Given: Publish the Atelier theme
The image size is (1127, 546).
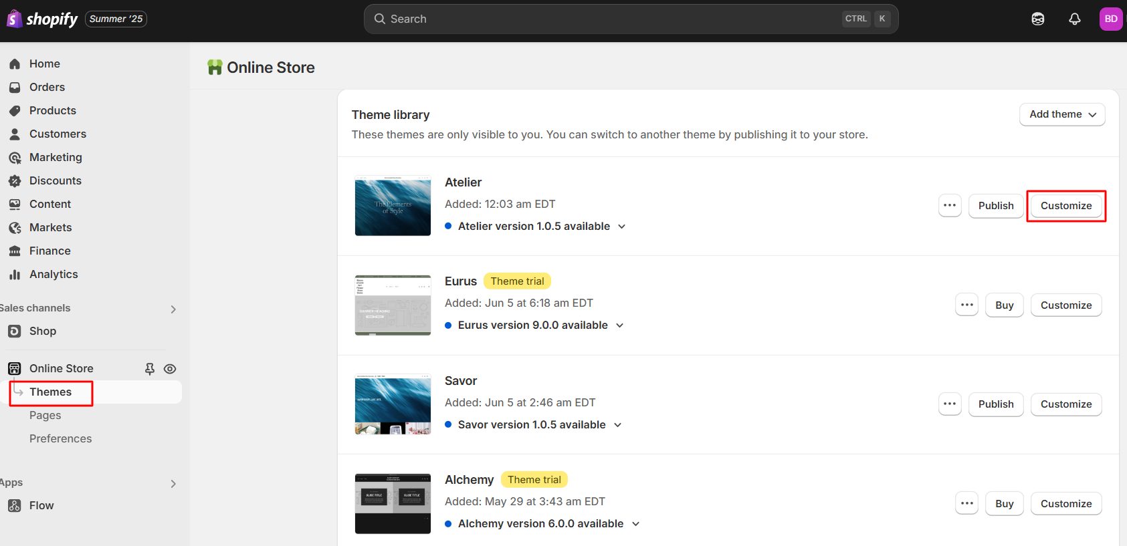Looking at the screenshot, I should [996, 206].
